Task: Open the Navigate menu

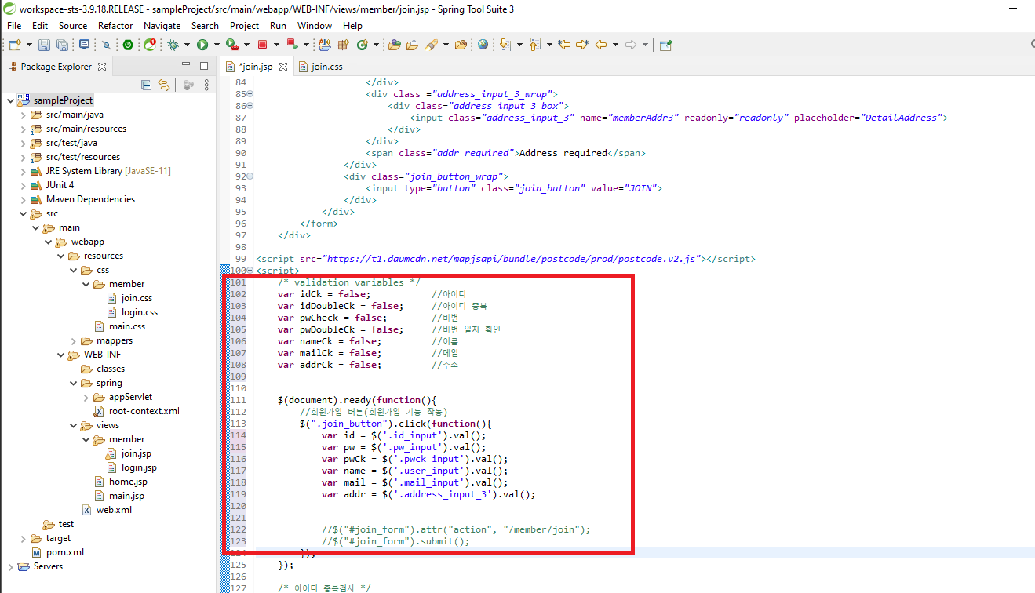Action: click(x=162, y=25)
